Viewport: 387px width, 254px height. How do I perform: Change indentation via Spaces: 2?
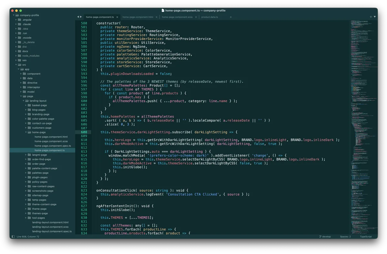[x=345, y=237]
